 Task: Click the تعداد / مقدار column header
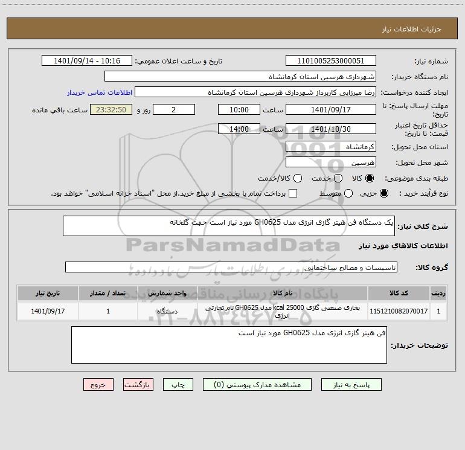click(108, 293)
